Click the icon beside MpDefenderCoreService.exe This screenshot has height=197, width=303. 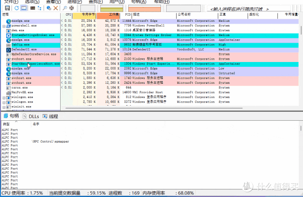pyautogui.click(x=9, y=54)
